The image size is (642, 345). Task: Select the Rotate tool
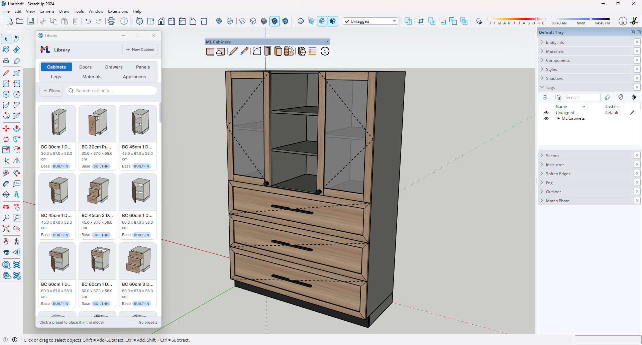(6, 139)
